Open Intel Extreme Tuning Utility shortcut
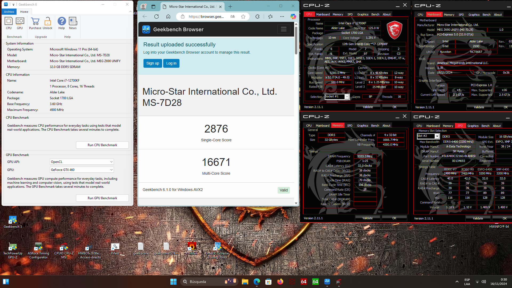 coord(218,251)
